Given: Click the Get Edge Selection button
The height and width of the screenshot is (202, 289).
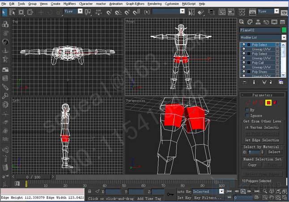Looking at the screenshot, I should [x=262, y=140].
